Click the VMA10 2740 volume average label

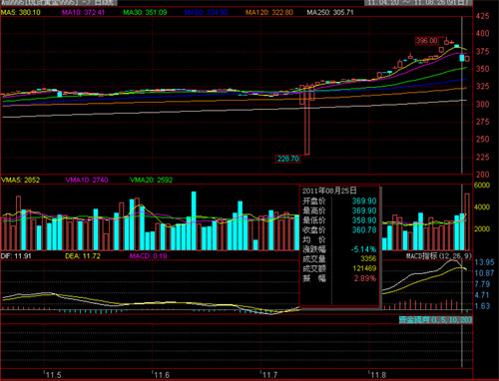pyautogui.click(x=87, y=180)
